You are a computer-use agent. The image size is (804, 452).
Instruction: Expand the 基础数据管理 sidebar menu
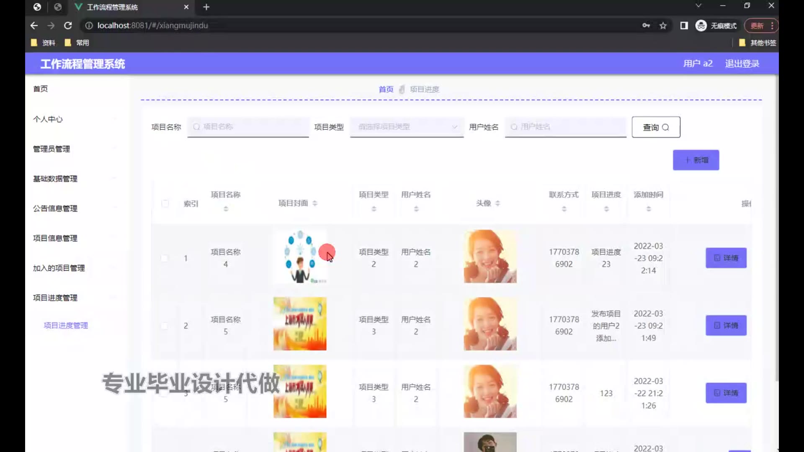[x=55, y=179]
